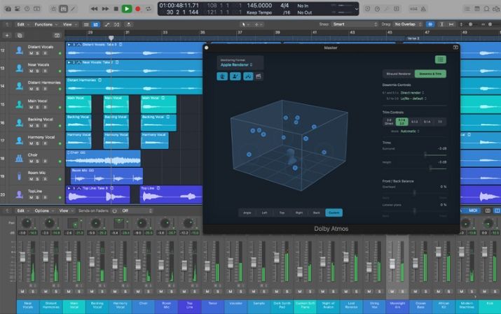Viewport: 501px width, 314px height.
Task: Click the green list icon in Atmos plugin
Action: point(440,59)
